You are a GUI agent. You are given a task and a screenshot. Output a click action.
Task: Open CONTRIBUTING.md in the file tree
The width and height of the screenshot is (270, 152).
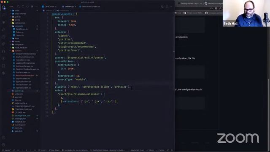coord(23,109)
